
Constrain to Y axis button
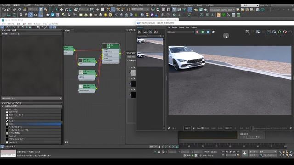coord(26,15)
